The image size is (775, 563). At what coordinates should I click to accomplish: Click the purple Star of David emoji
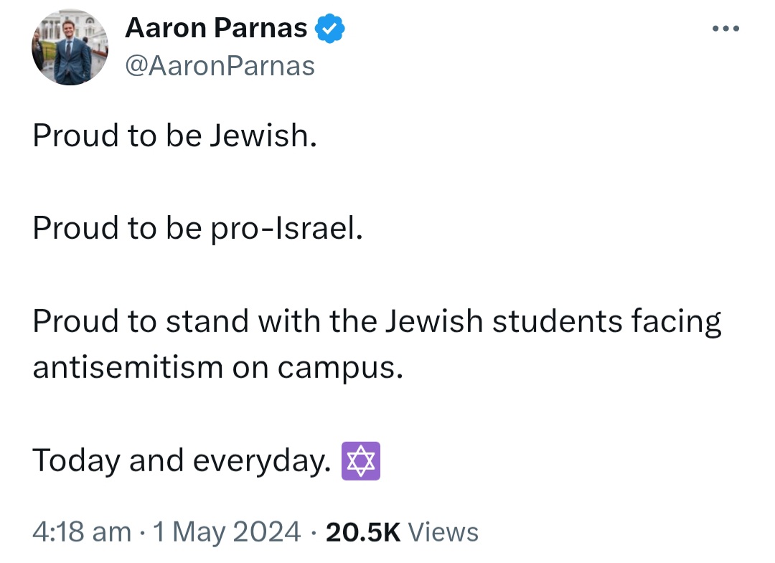[361, 460]
